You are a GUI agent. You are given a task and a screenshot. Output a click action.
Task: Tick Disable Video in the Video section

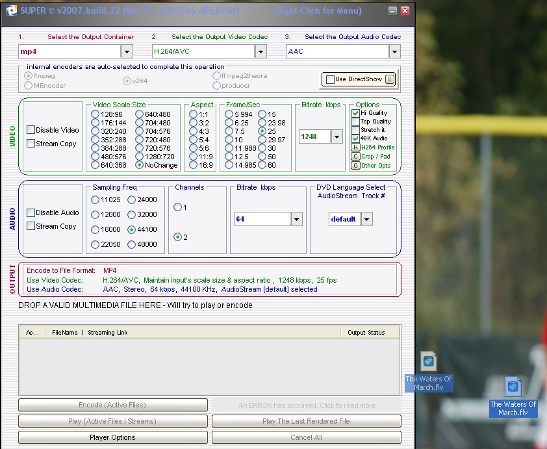click(31, 130)
